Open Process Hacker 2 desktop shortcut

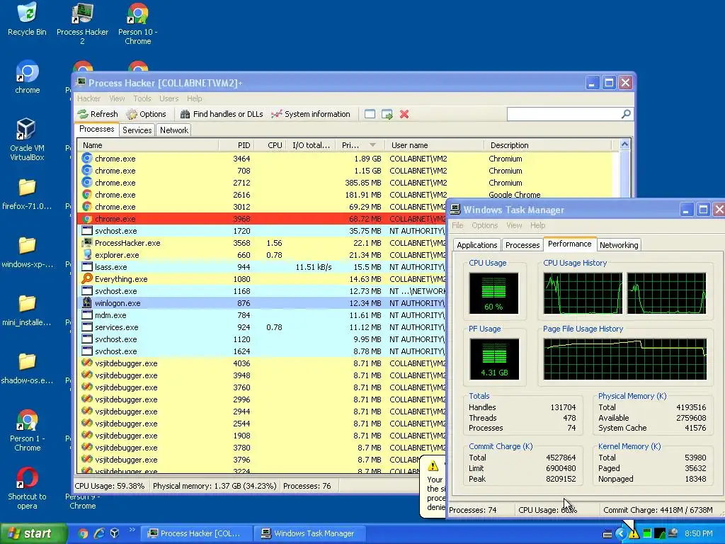(x=82, y=23)
